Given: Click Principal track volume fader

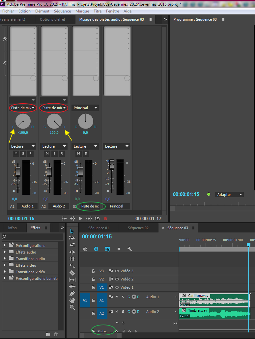Looking at the screenshot, I should (x=112, y=164).
